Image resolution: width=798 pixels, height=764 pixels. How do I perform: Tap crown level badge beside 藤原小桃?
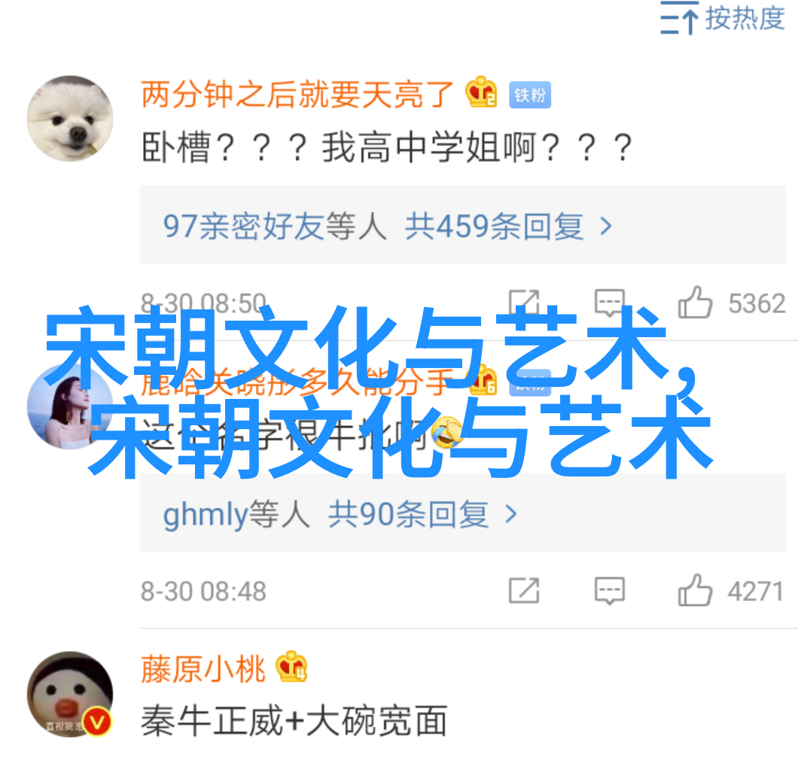point(291,667)
